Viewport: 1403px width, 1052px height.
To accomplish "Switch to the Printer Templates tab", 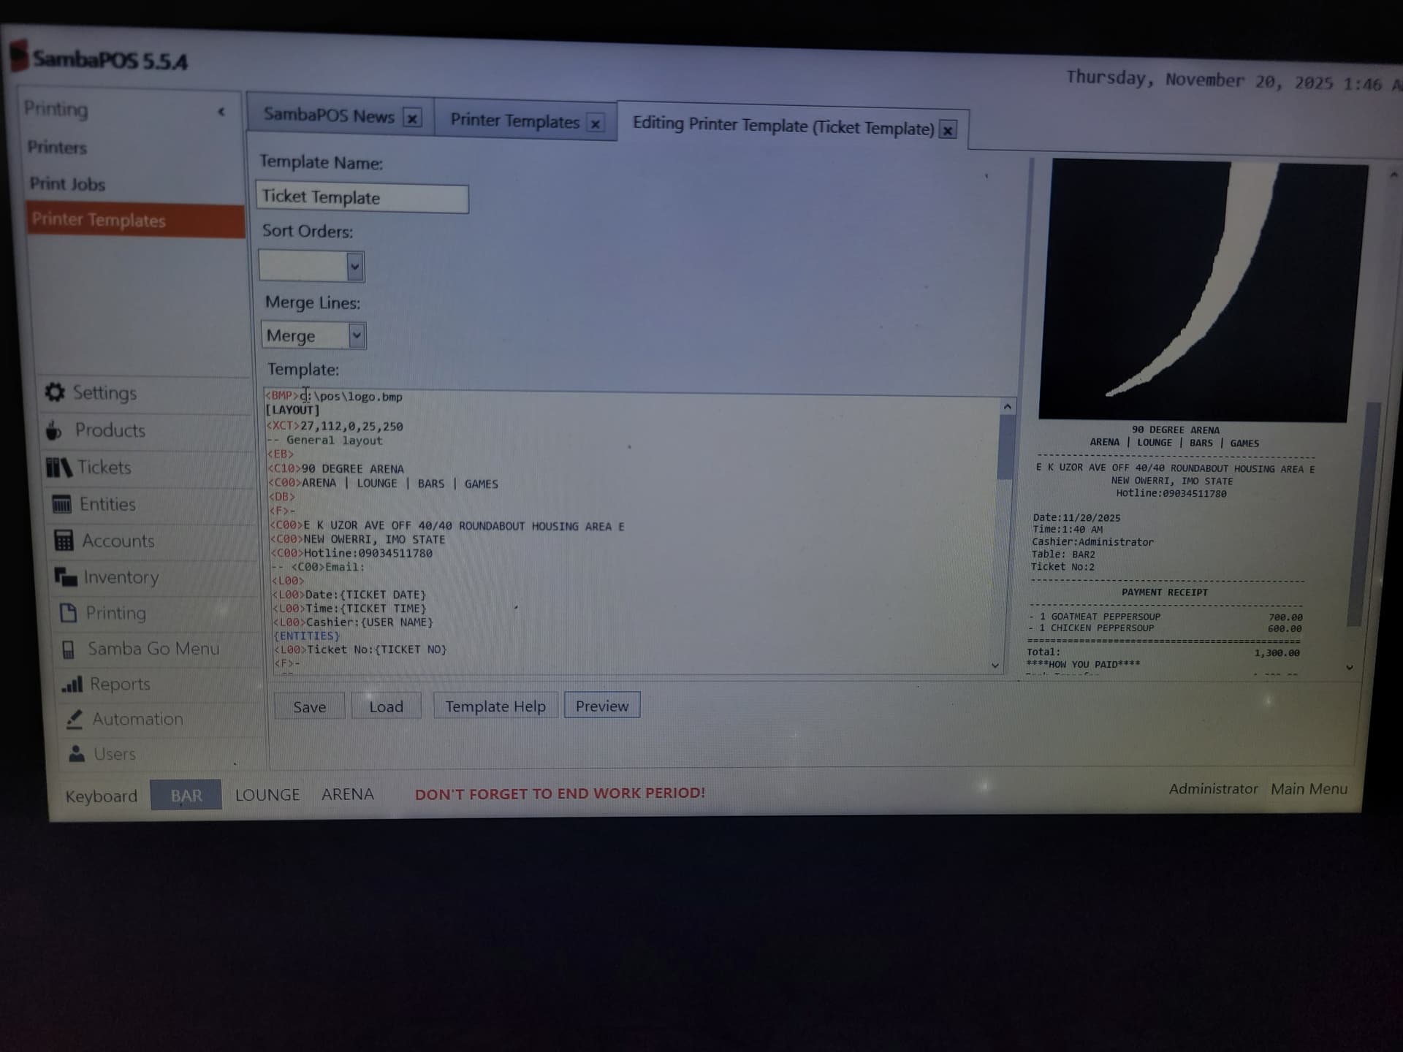I will tap(514, 121).
